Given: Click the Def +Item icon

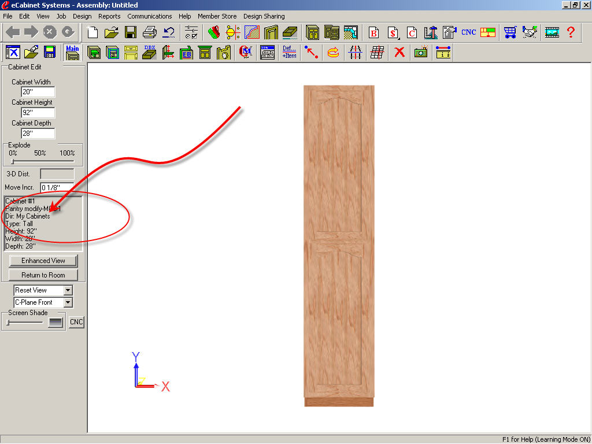Looking at the screenshot, I should 289,52.
